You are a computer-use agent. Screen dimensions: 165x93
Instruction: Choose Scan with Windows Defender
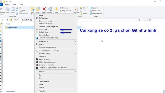56,38
